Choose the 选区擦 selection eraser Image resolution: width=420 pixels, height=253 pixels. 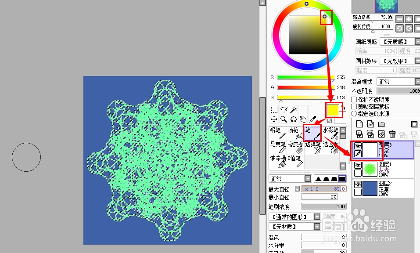point(330,148)
